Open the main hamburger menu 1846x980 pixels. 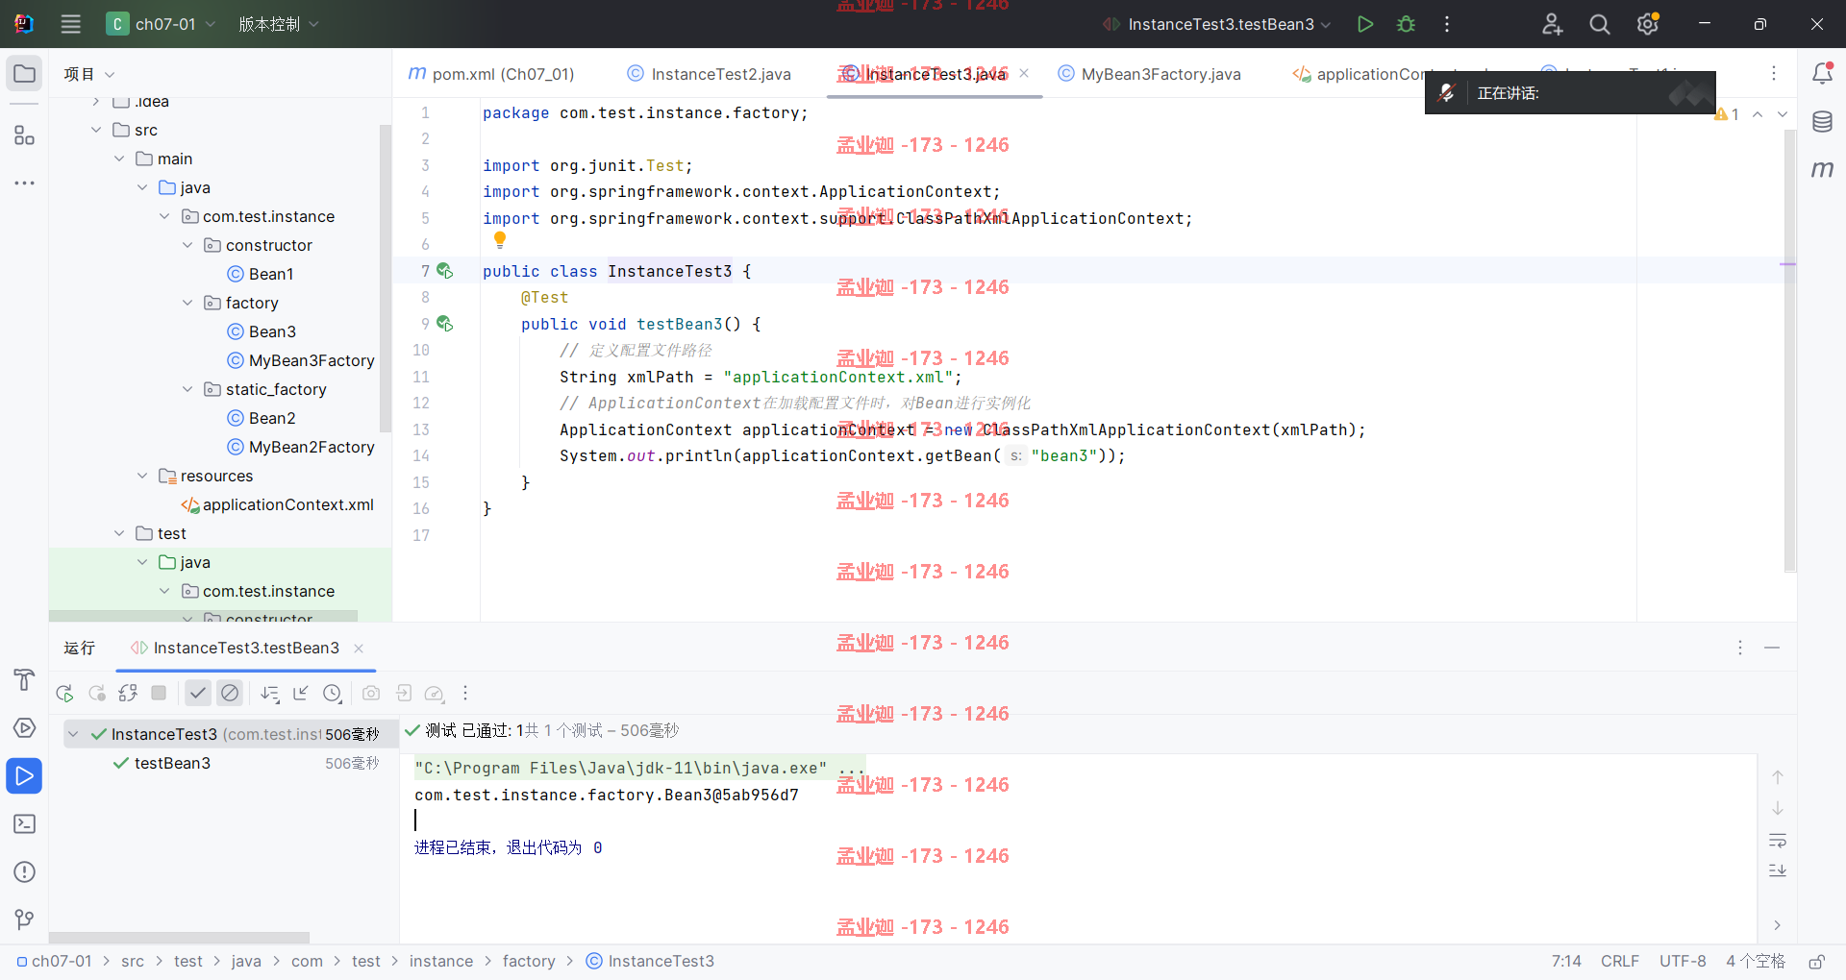(x=70, y=24)
